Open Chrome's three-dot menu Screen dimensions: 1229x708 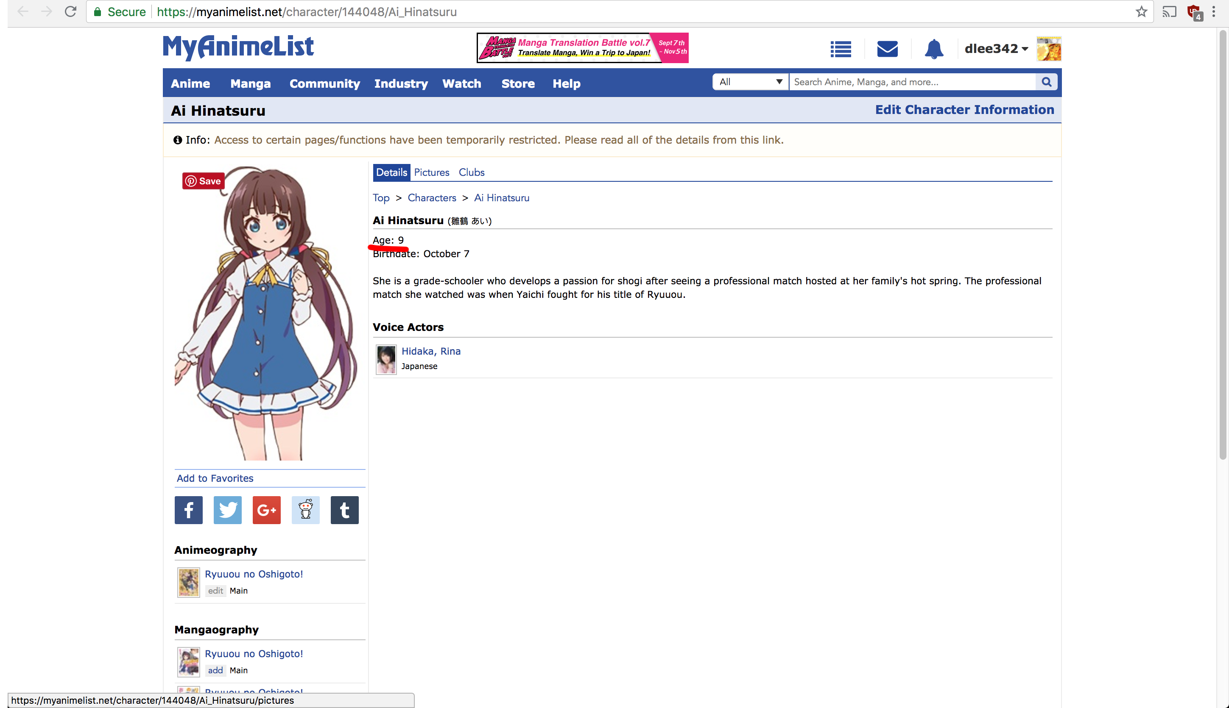(1213, 12)
